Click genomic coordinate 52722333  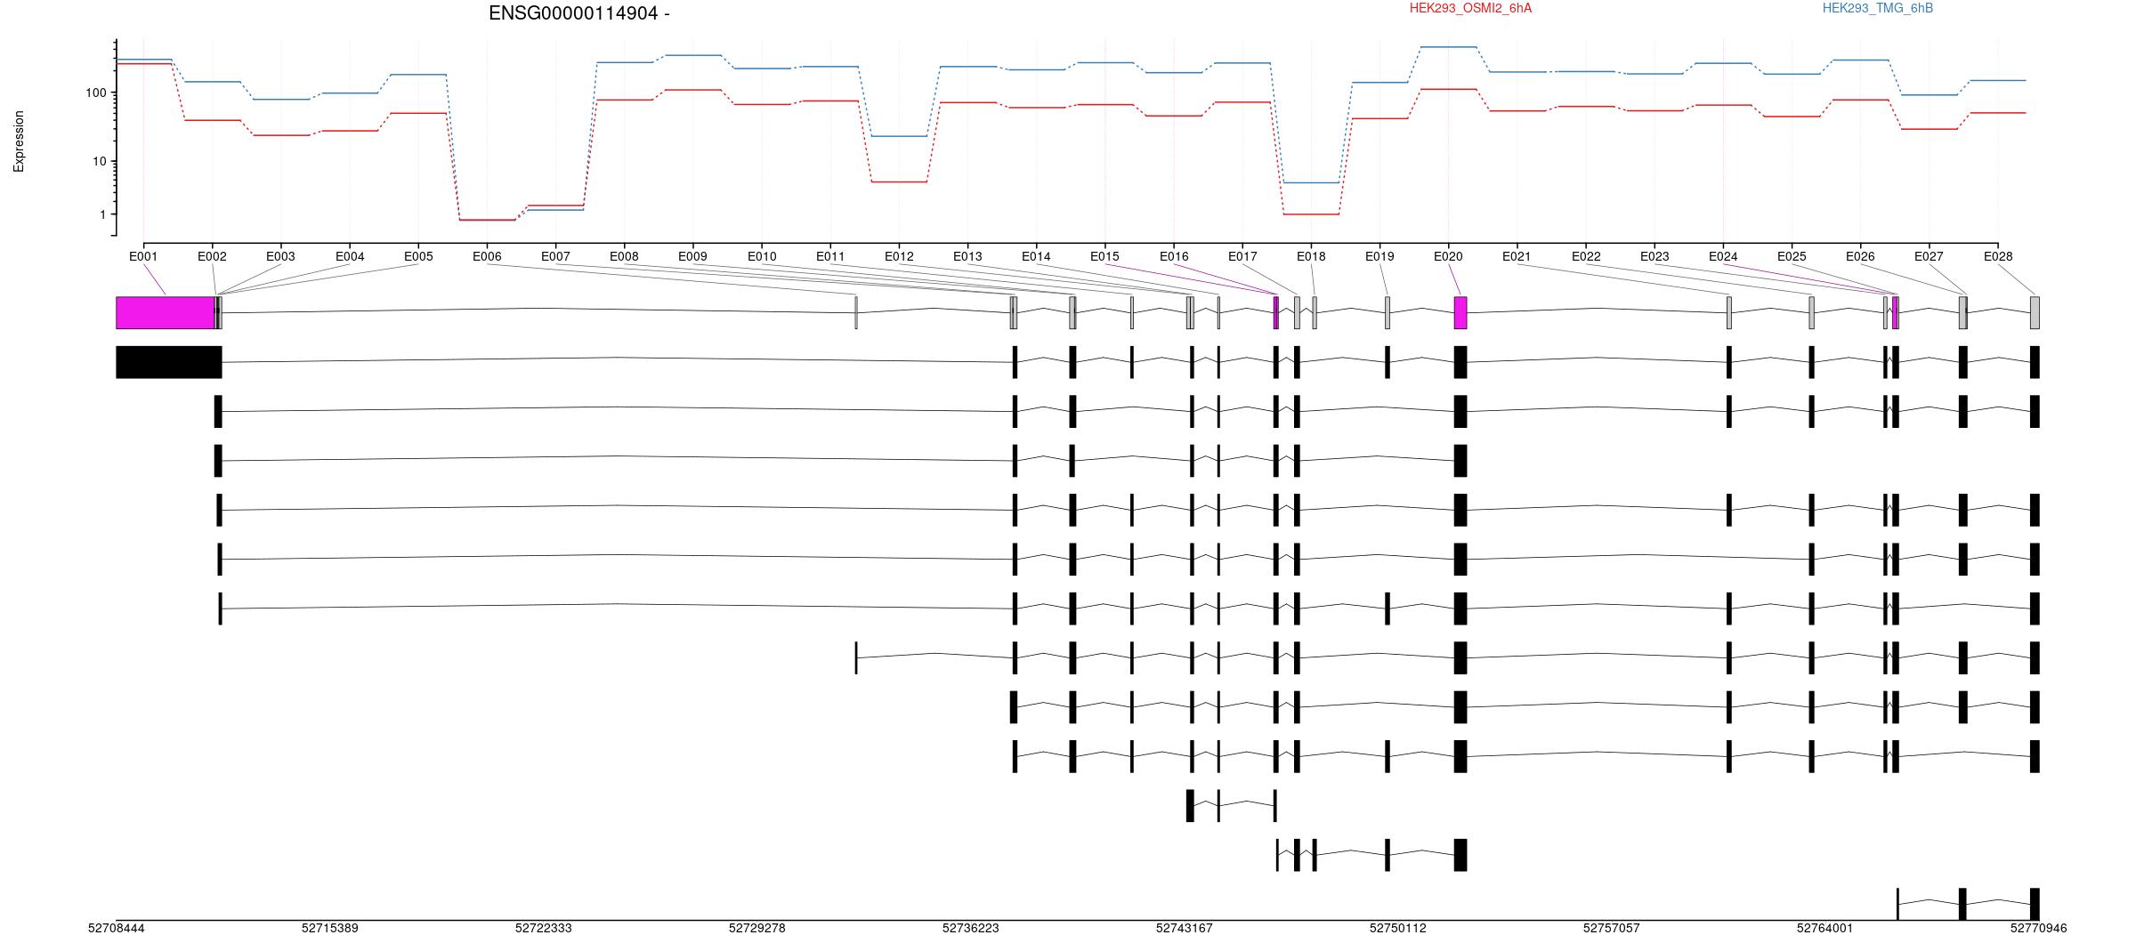pyautogui.click(x=544, y=929)
